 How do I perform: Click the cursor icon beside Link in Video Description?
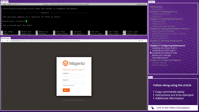click(152, 108)
